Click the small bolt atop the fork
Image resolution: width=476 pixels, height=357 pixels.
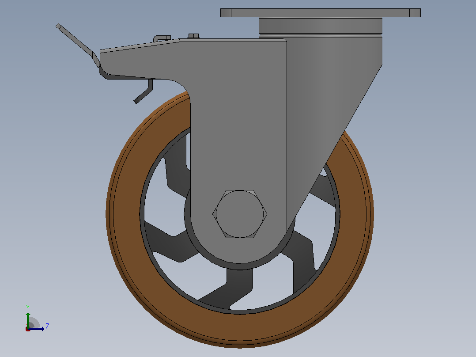pyautogui.click(x=194, y=36)
